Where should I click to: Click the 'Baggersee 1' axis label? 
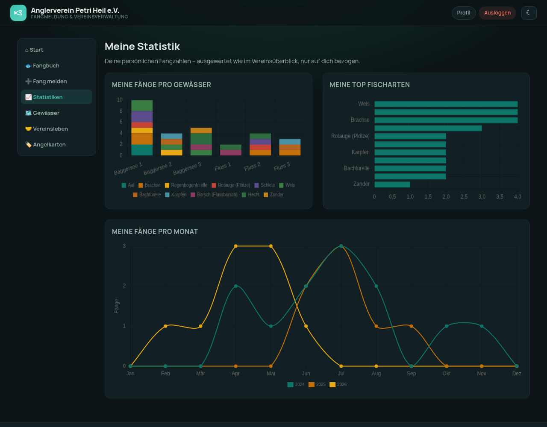128,168
